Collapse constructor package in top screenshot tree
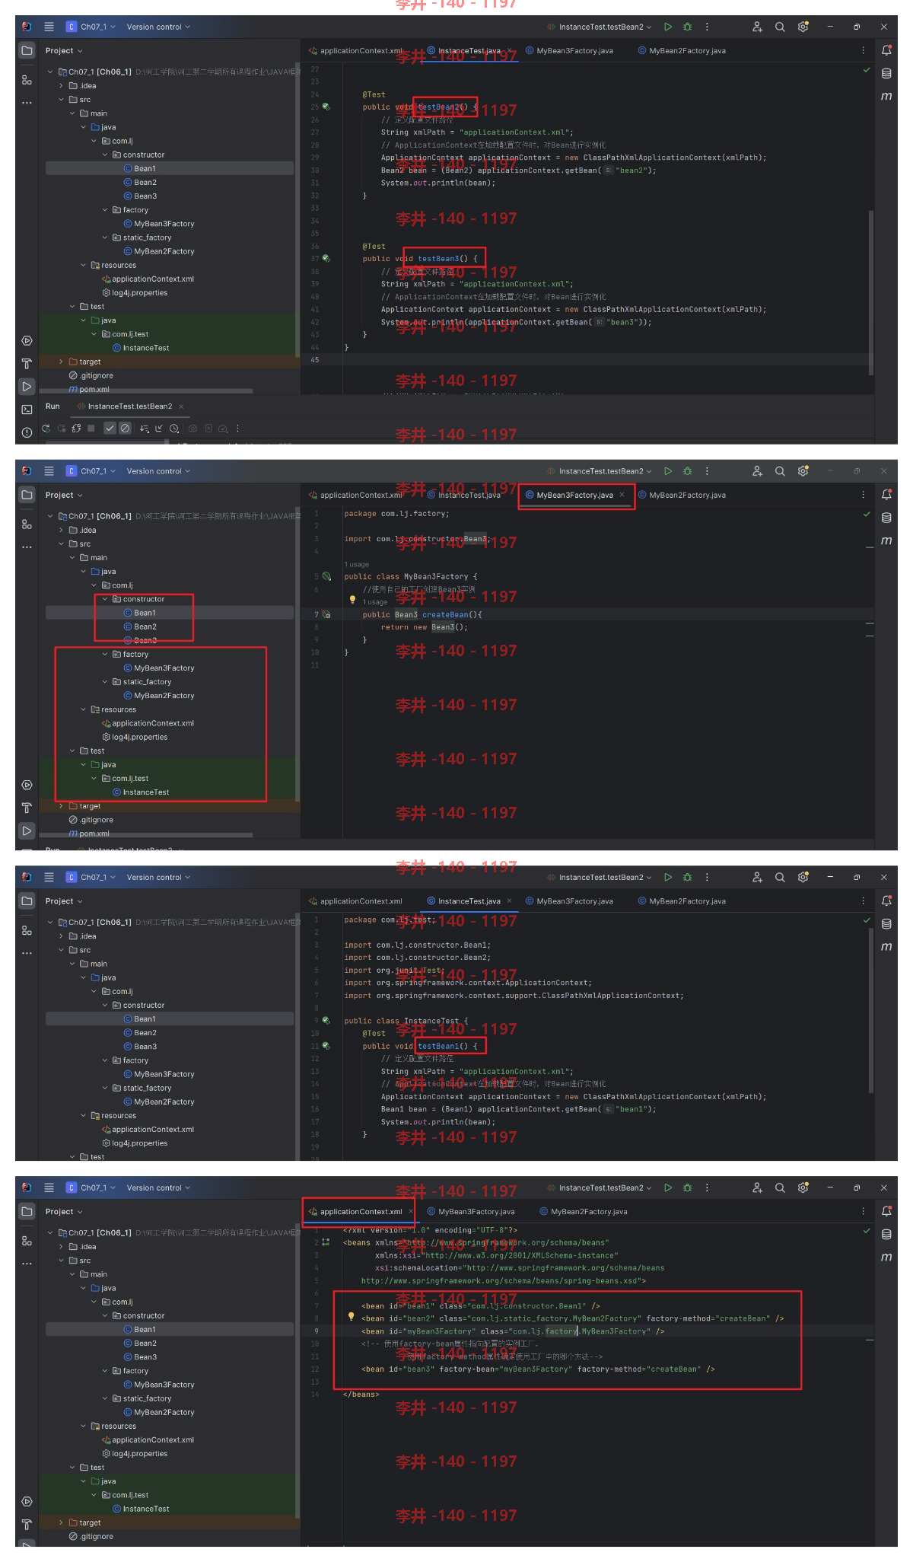913x1562 pixels. tap(106, 155)
